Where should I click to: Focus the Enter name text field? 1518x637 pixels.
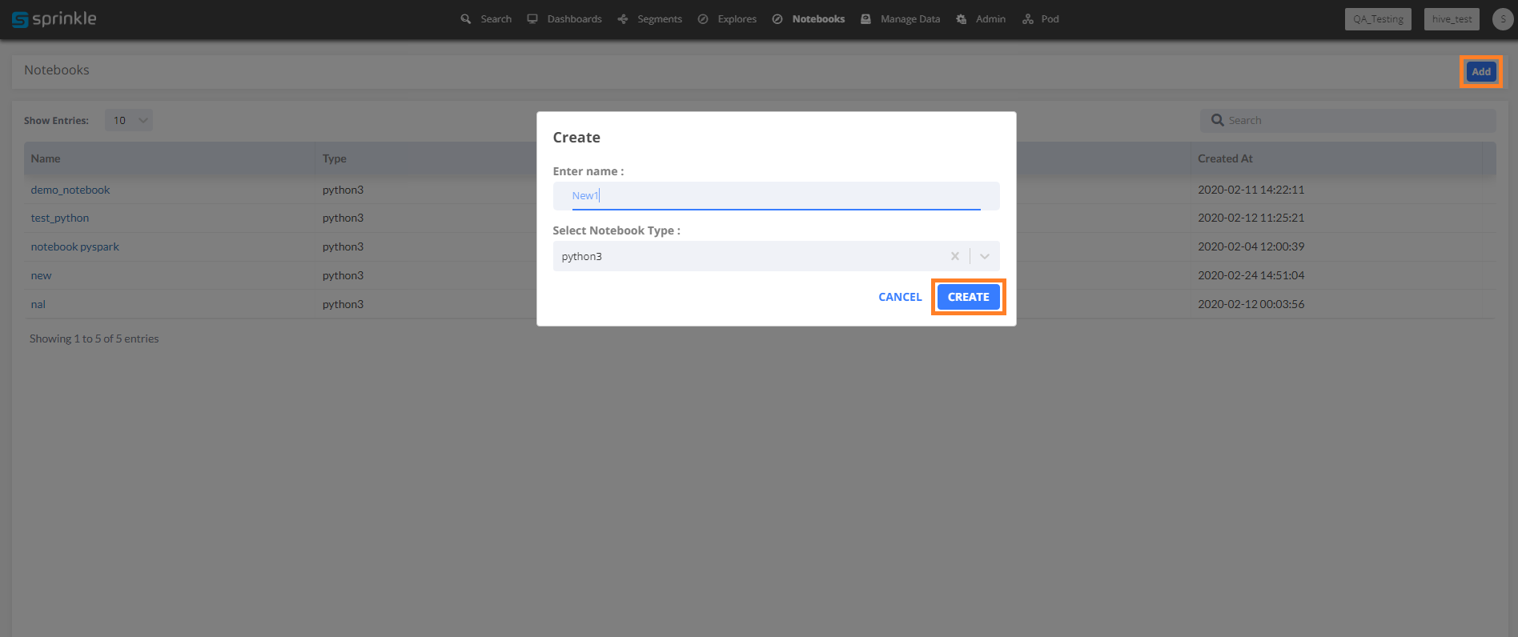coord(775,196)
